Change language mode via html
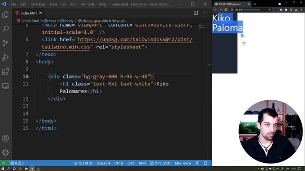Viewport: 305px width, 171px height. 142,163
